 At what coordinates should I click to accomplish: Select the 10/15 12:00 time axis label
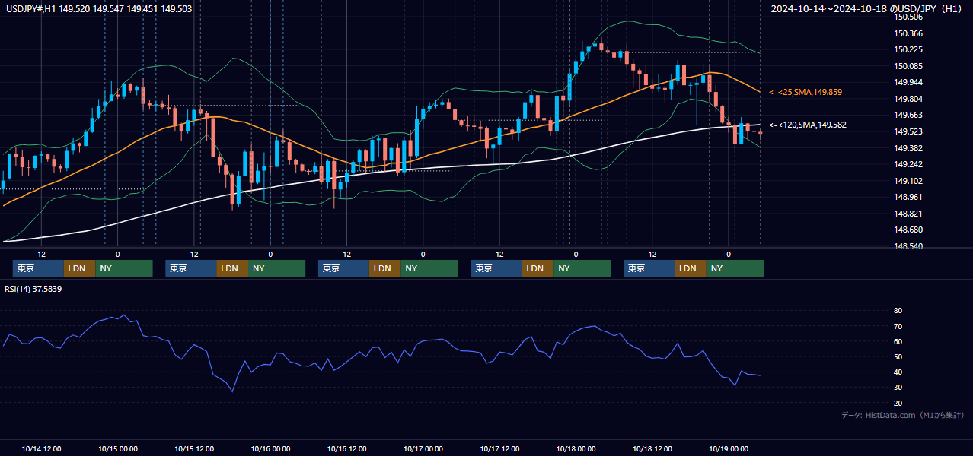pos(194,448)
